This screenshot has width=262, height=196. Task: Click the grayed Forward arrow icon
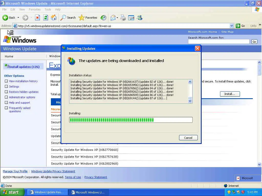[x=25, y=18]
